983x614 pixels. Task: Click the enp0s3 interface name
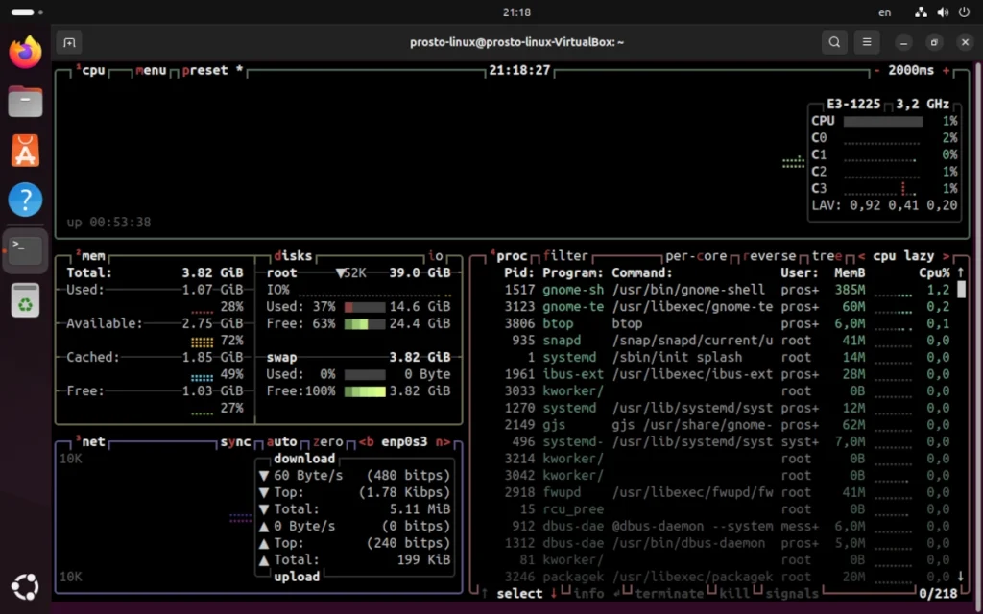pyautogui.click(x=404, y=441)
